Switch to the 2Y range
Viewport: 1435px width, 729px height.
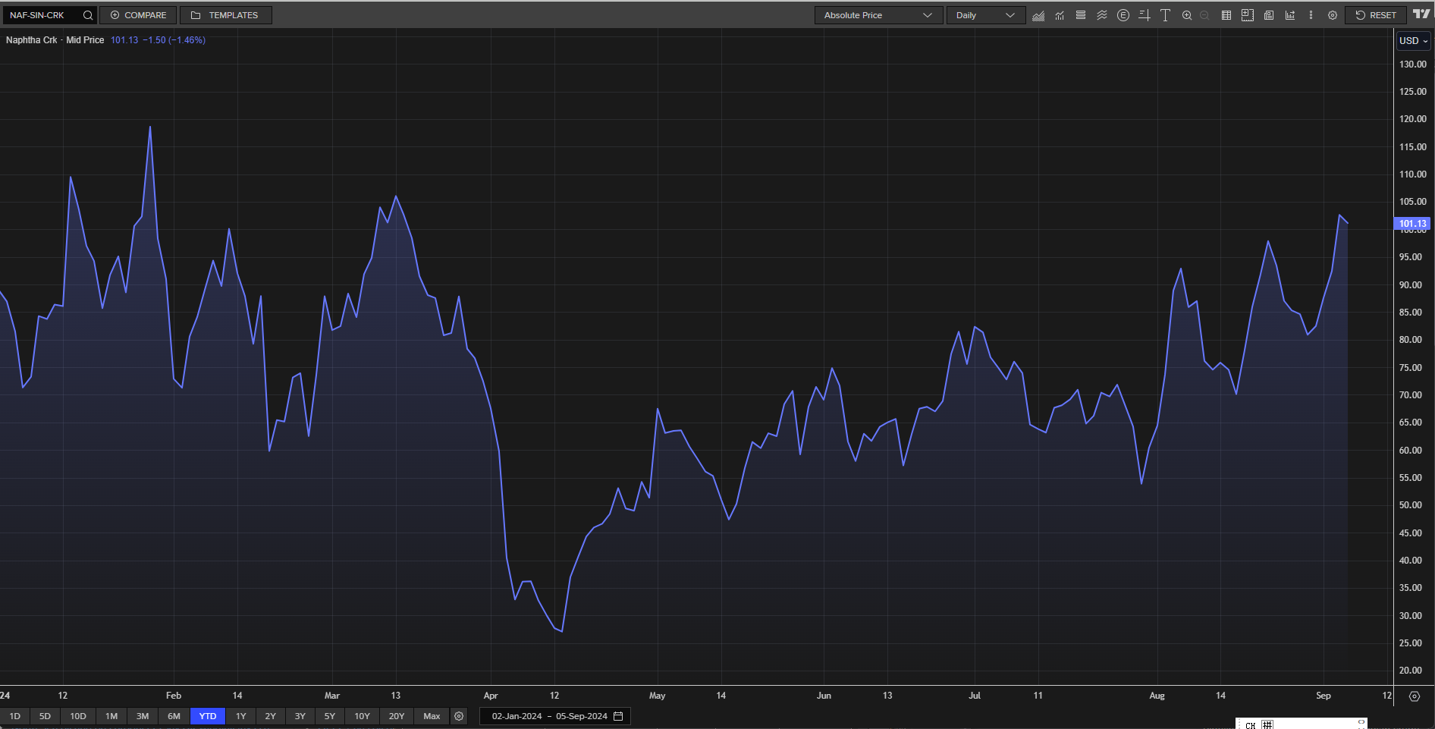tap(271, 716)
